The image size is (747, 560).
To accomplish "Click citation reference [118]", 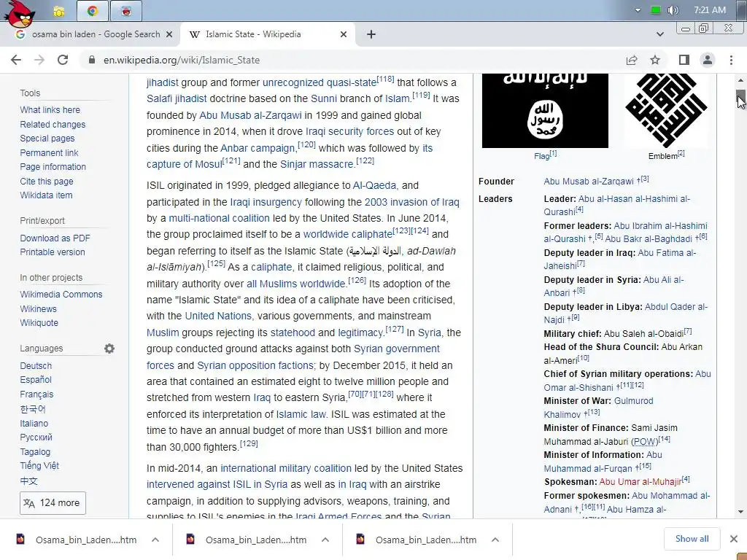I will click(x=385, y=79).
